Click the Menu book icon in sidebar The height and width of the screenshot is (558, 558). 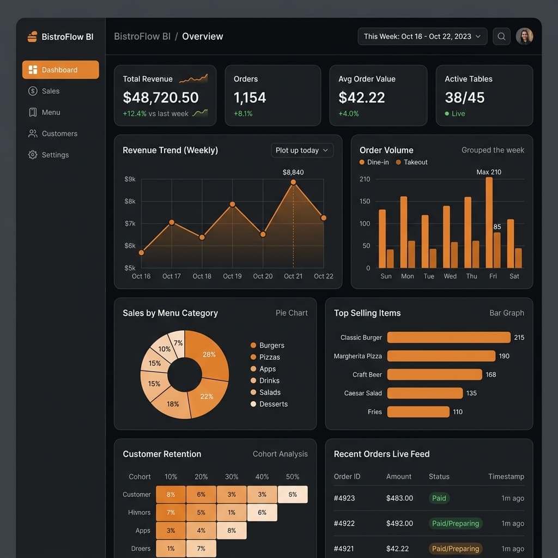click(x=33, y=112)
